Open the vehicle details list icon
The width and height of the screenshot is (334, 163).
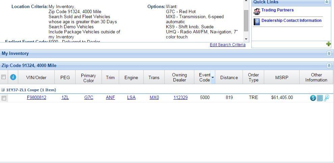click(x=320, y=98)
